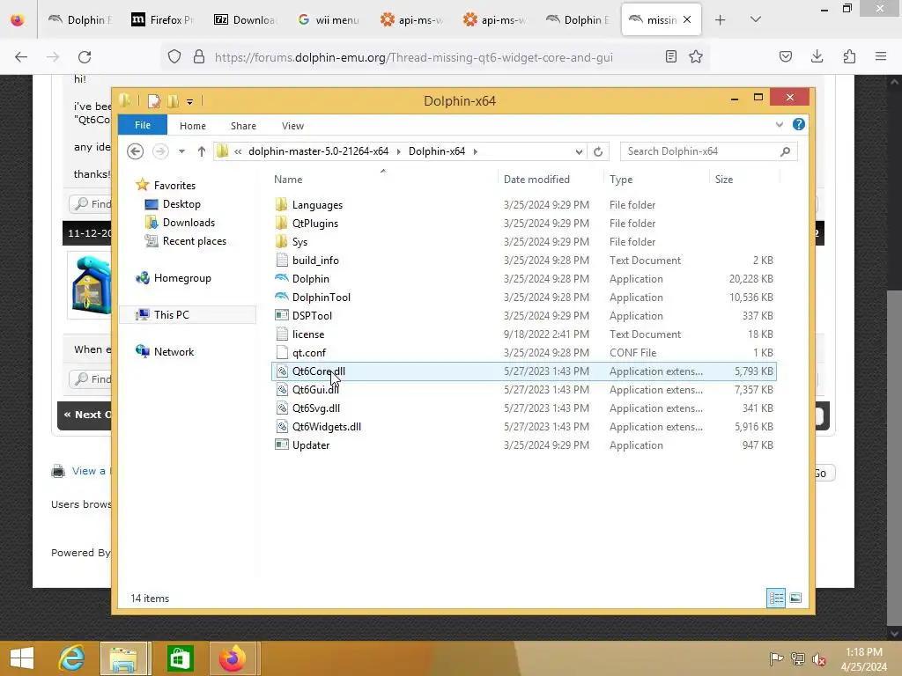
Task: Open Explorer help question mark
Action: 798,124
